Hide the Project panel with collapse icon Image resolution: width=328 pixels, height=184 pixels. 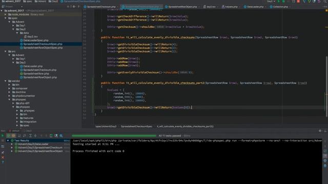point(79,7)
